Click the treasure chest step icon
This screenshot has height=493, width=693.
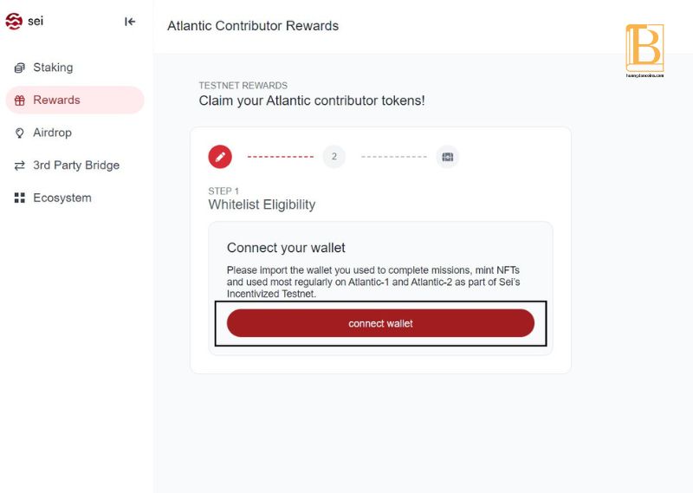coord(447,157)
